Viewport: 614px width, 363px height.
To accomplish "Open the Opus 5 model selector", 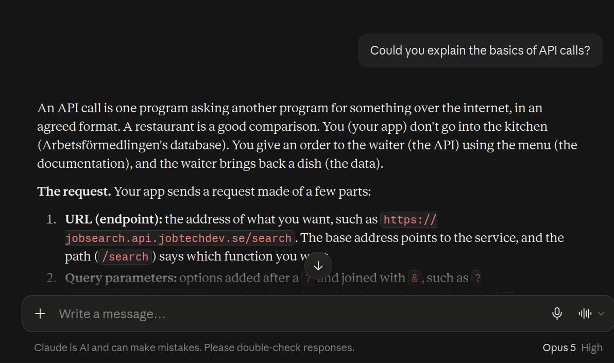I will (x=559, y=348).
